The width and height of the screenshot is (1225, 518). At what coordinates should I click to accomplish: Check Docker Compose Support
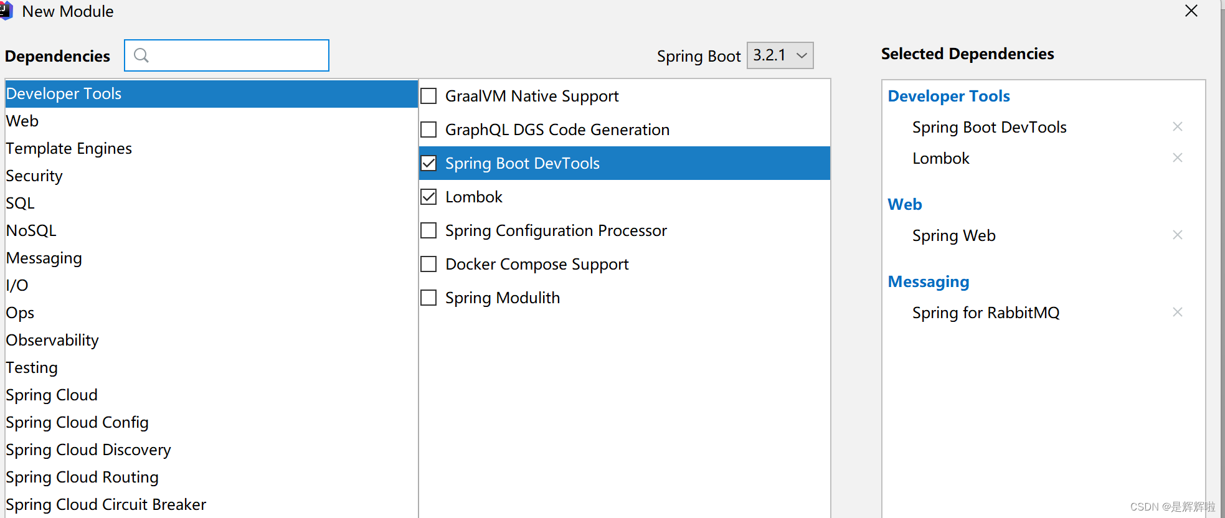click(428, 264)
